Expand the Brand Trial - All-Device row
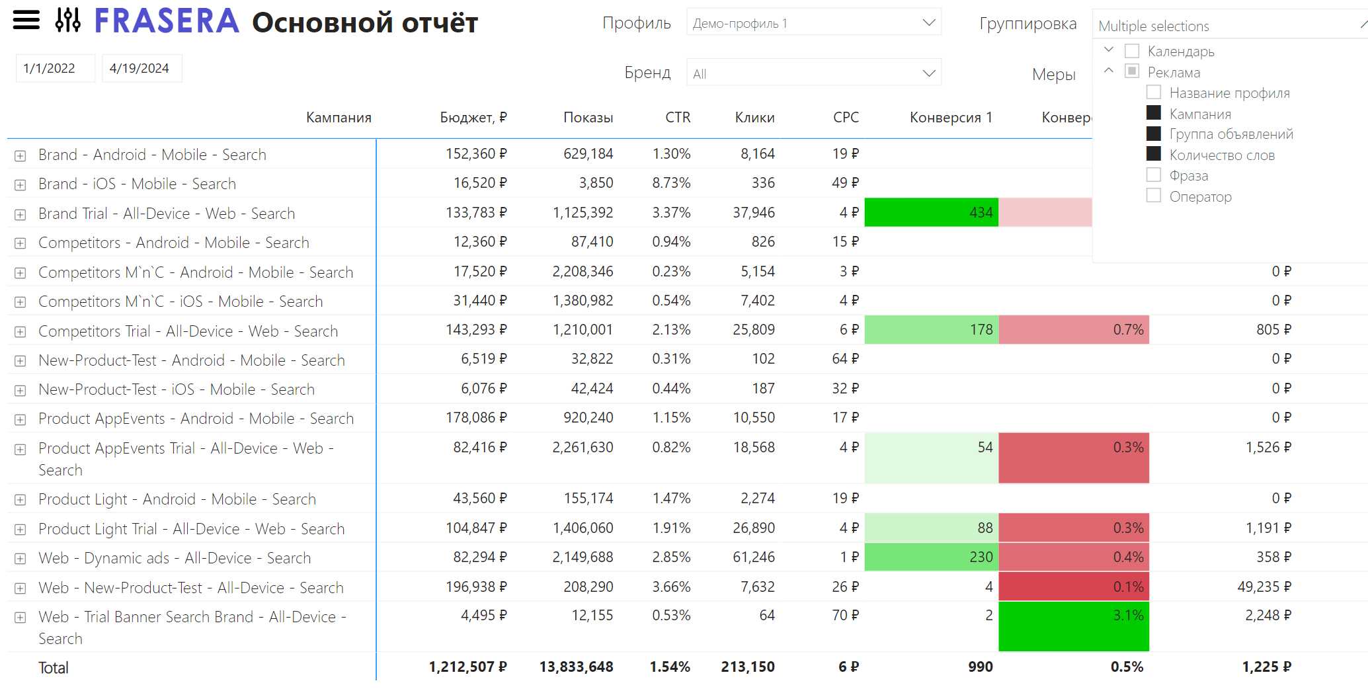This screenshot has height=689, width=1368. coord(20,215)
